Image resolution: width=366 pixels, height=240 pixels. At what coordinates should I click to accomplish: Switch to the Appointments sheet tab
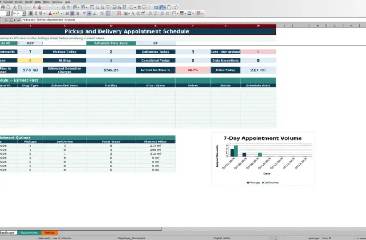(29, 233)
